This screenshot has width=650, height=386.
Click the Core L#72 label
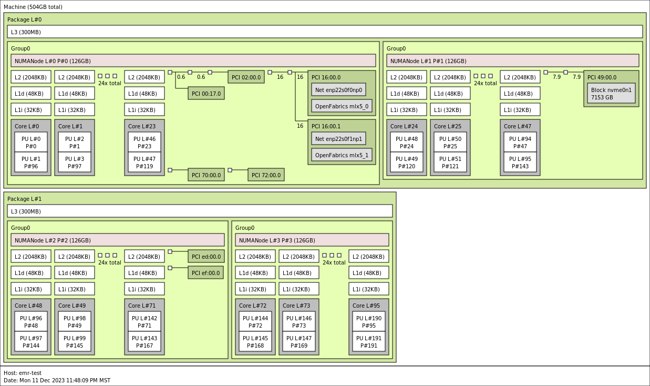pos(253,306)
